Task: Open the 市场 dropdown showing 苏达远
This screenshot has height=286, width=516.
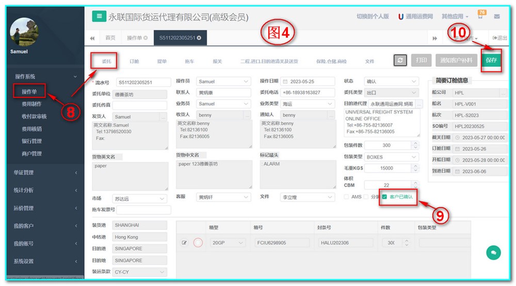Action: (x=139, y=198)
